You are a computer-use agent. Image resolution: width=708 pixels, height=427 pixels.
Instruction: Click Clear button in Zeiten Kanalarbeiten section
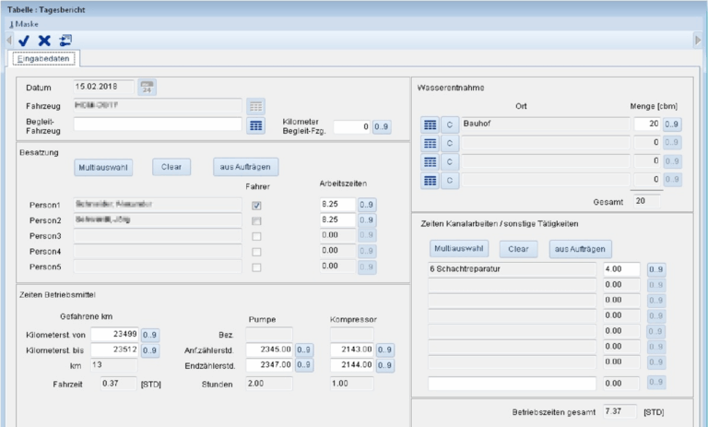pos(518,249)
